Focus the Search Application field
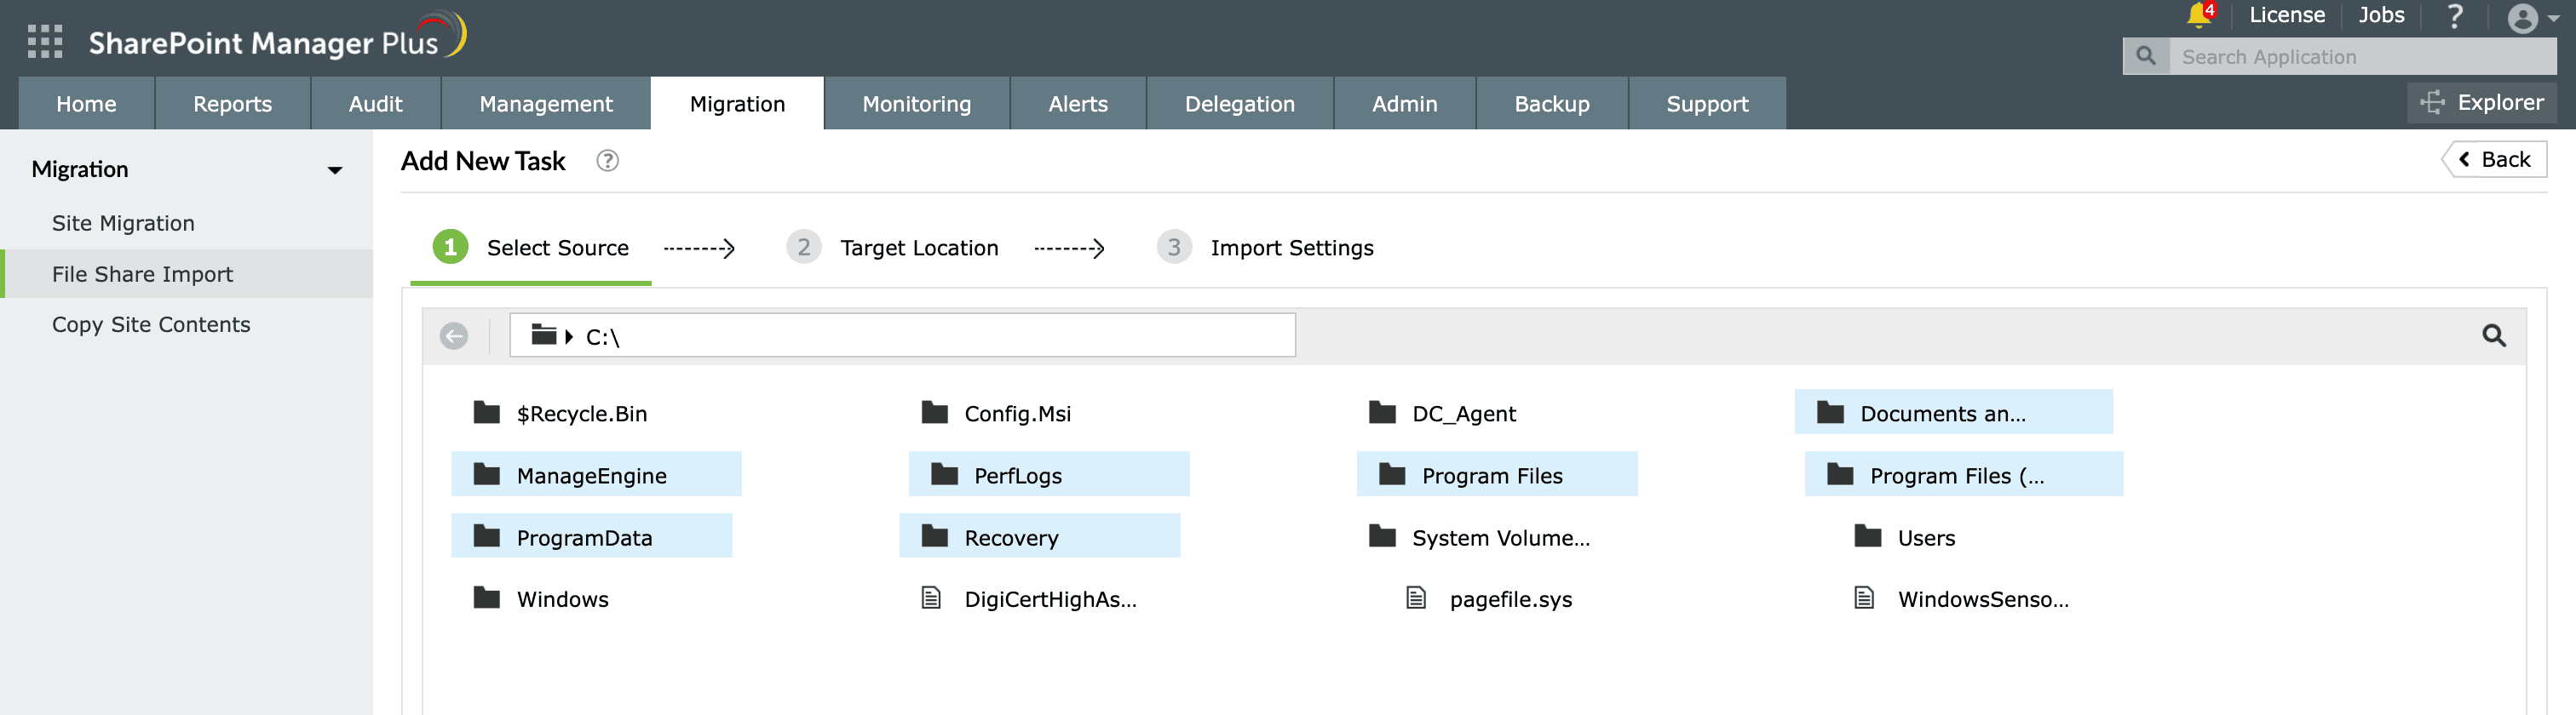The height and width of the screenshot is (715, 2576). pyautogui.click(x=2361, y=57)
